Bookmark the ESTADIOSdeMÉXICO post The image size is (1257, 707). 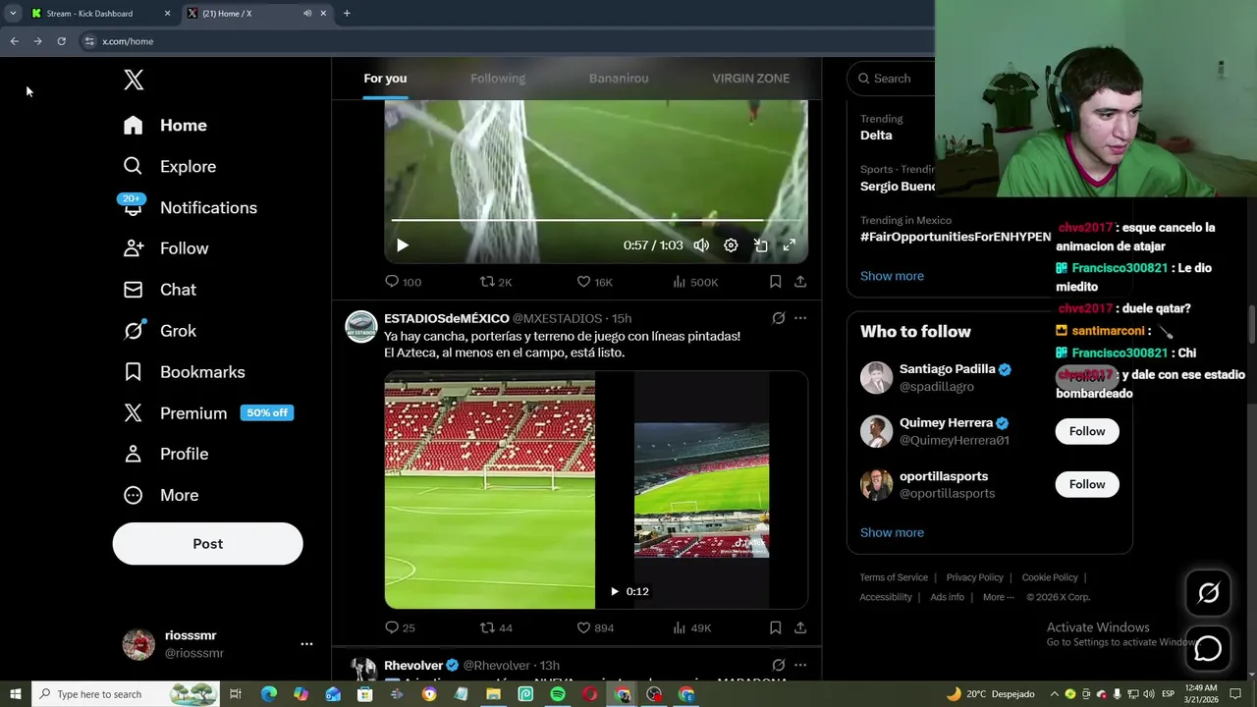775,627
